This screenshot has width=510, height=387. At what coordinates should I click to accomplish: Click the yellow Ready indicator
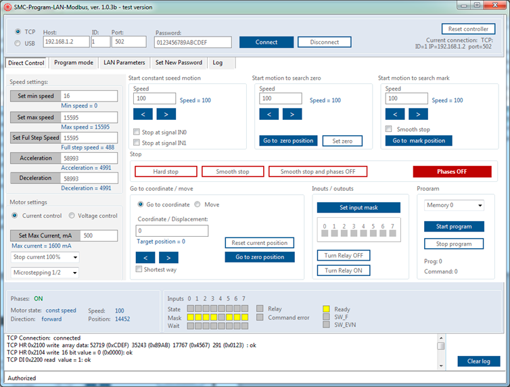(x=326, y=309)
